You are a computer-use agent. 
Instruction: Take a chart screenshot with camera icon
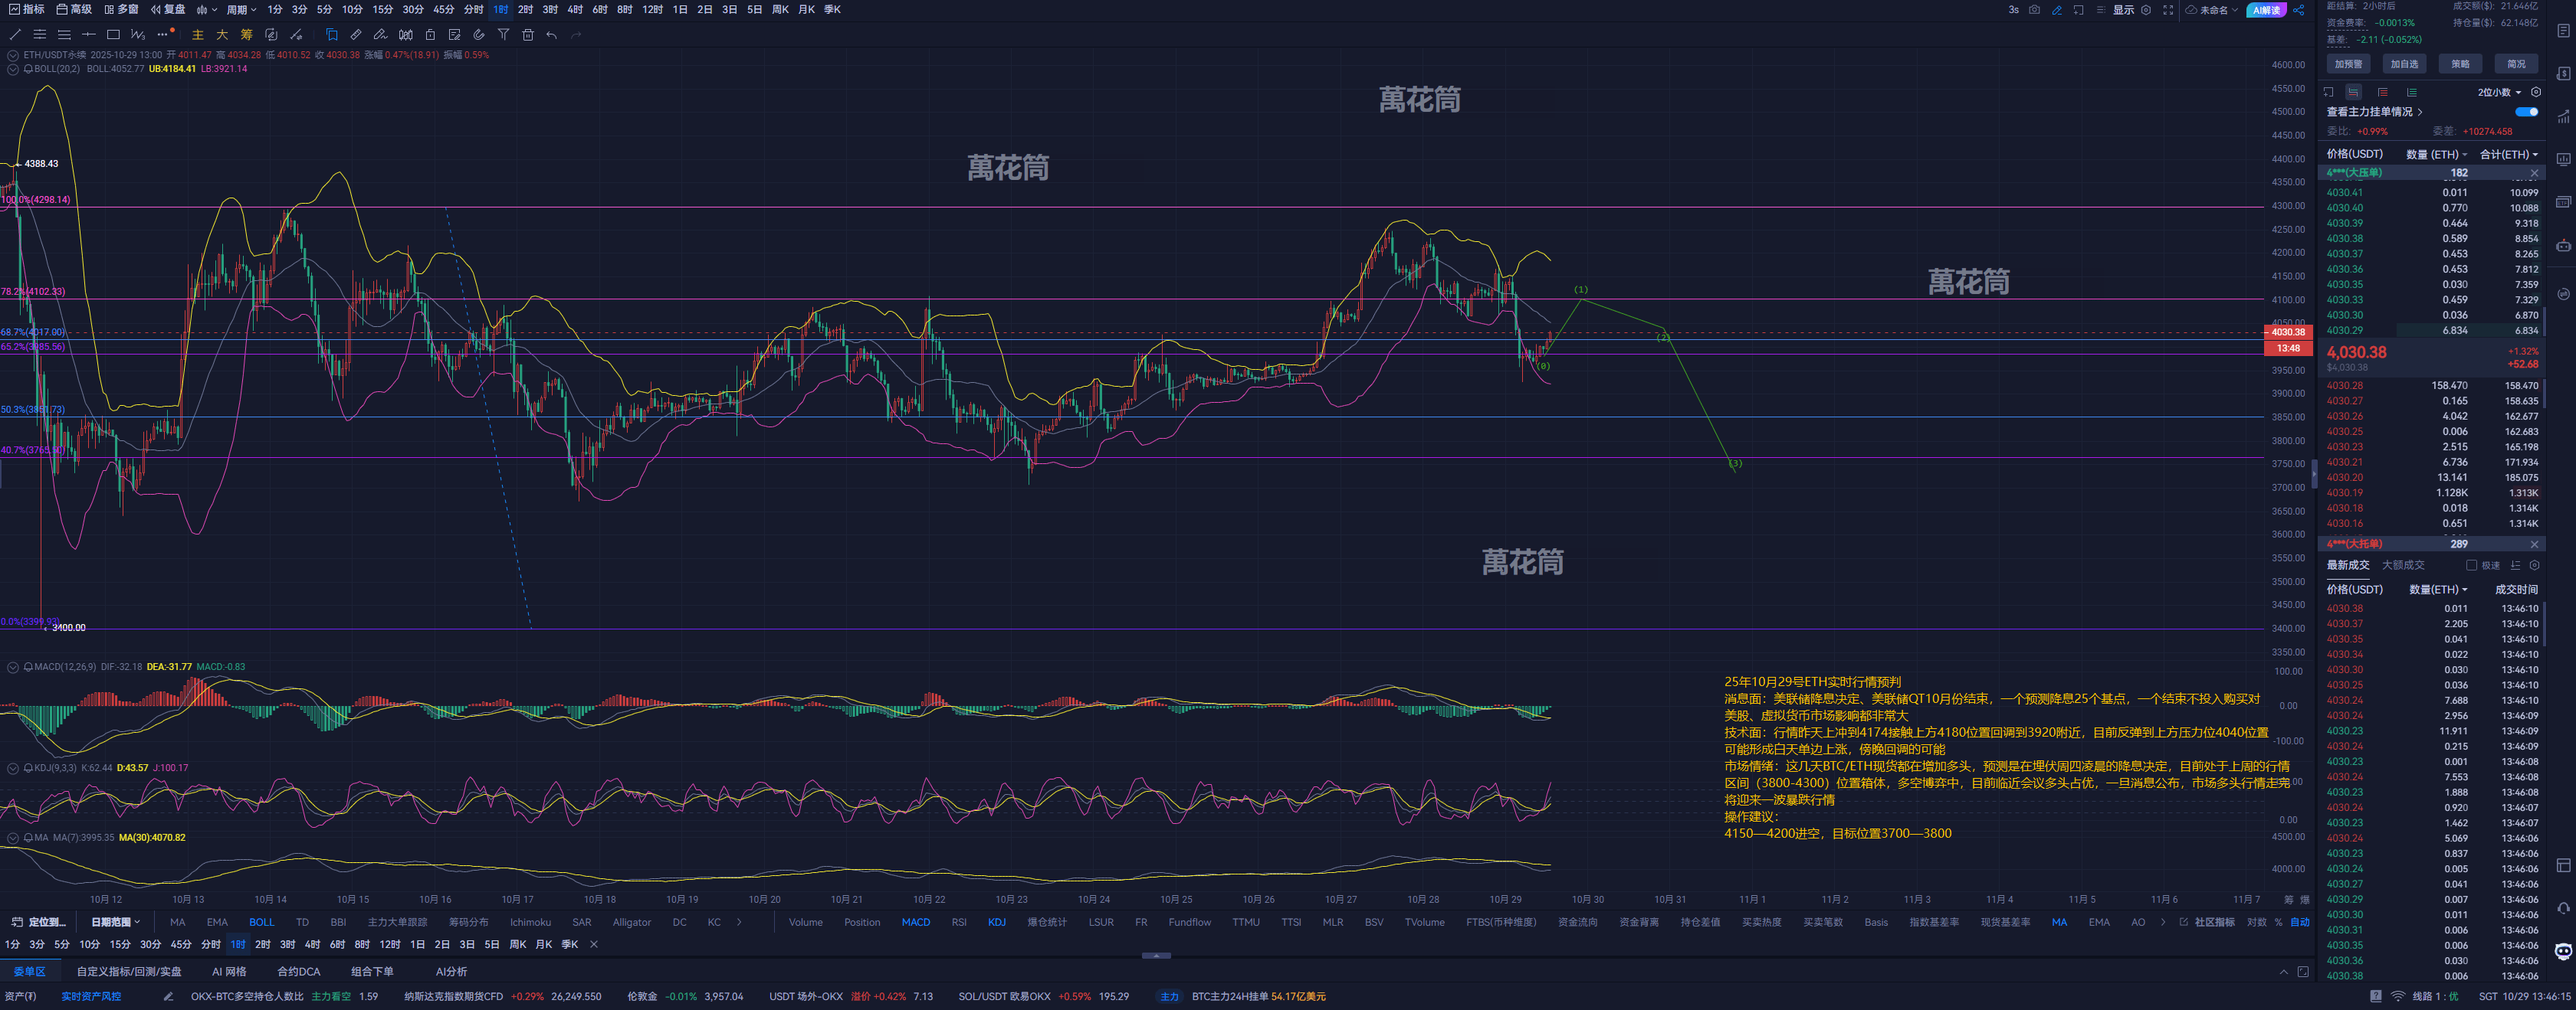click(2034, 10)
